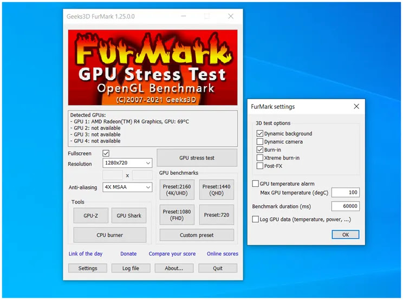
Task: Open the Log file
Action: click(x=131, y=268)
